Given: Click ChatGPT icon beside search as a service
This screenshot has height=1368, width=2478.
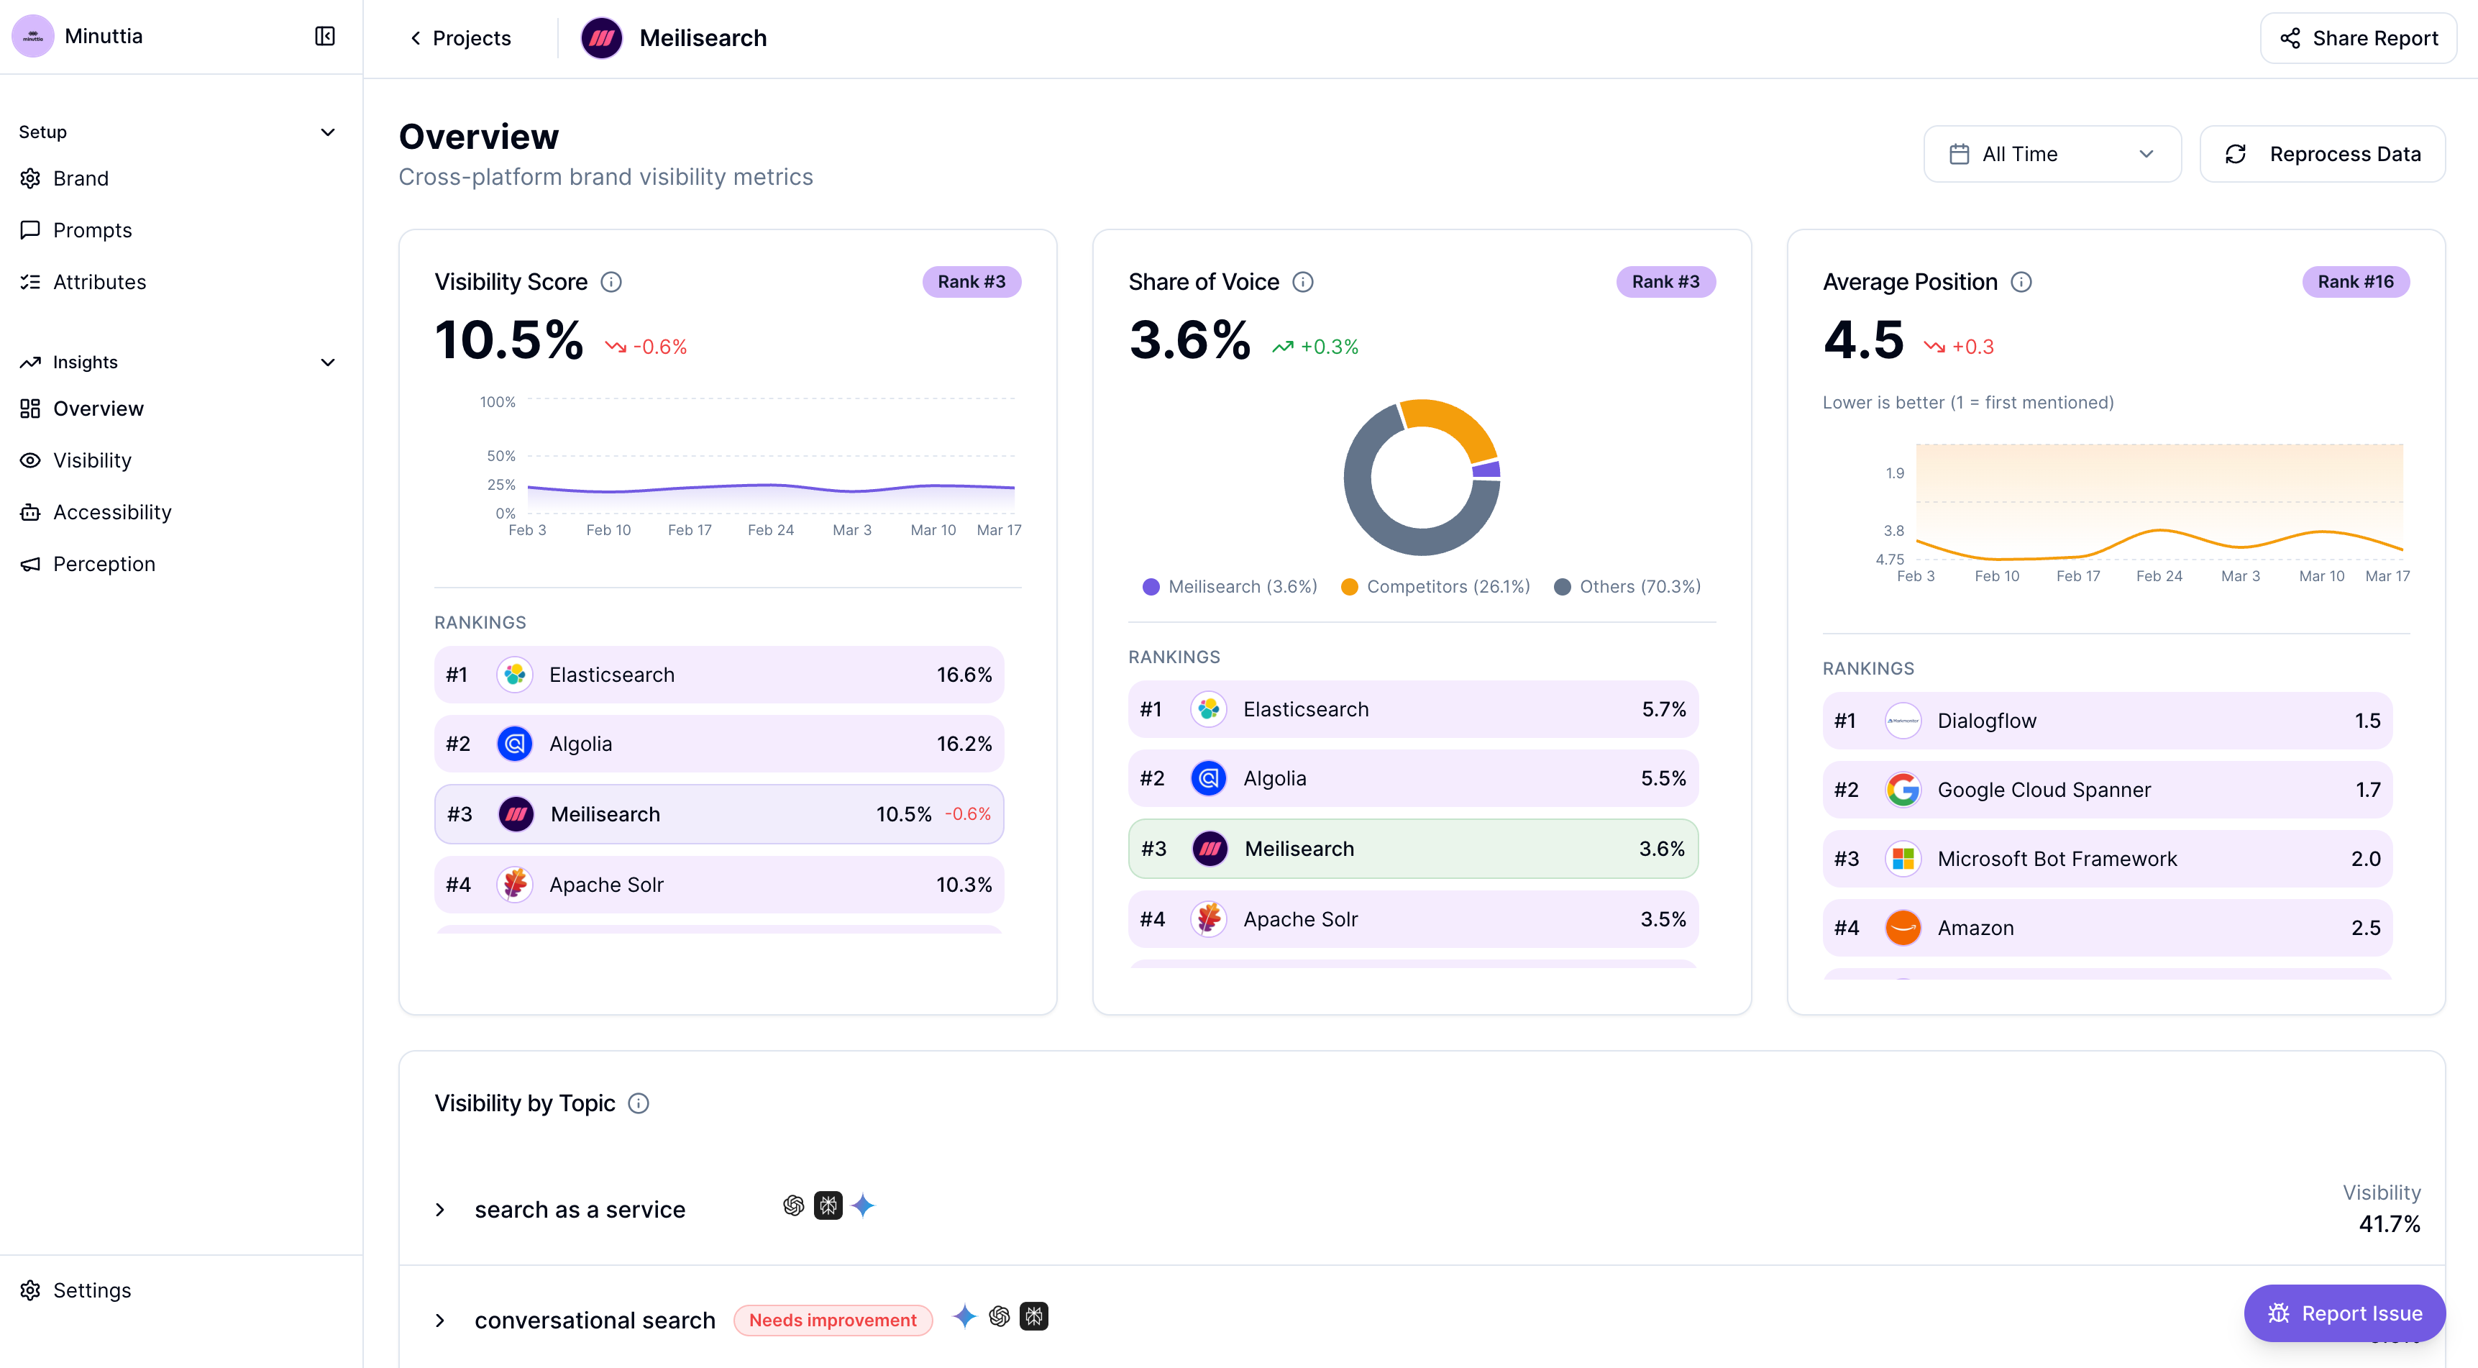Looking at the screenshot, I should 792,1205.
